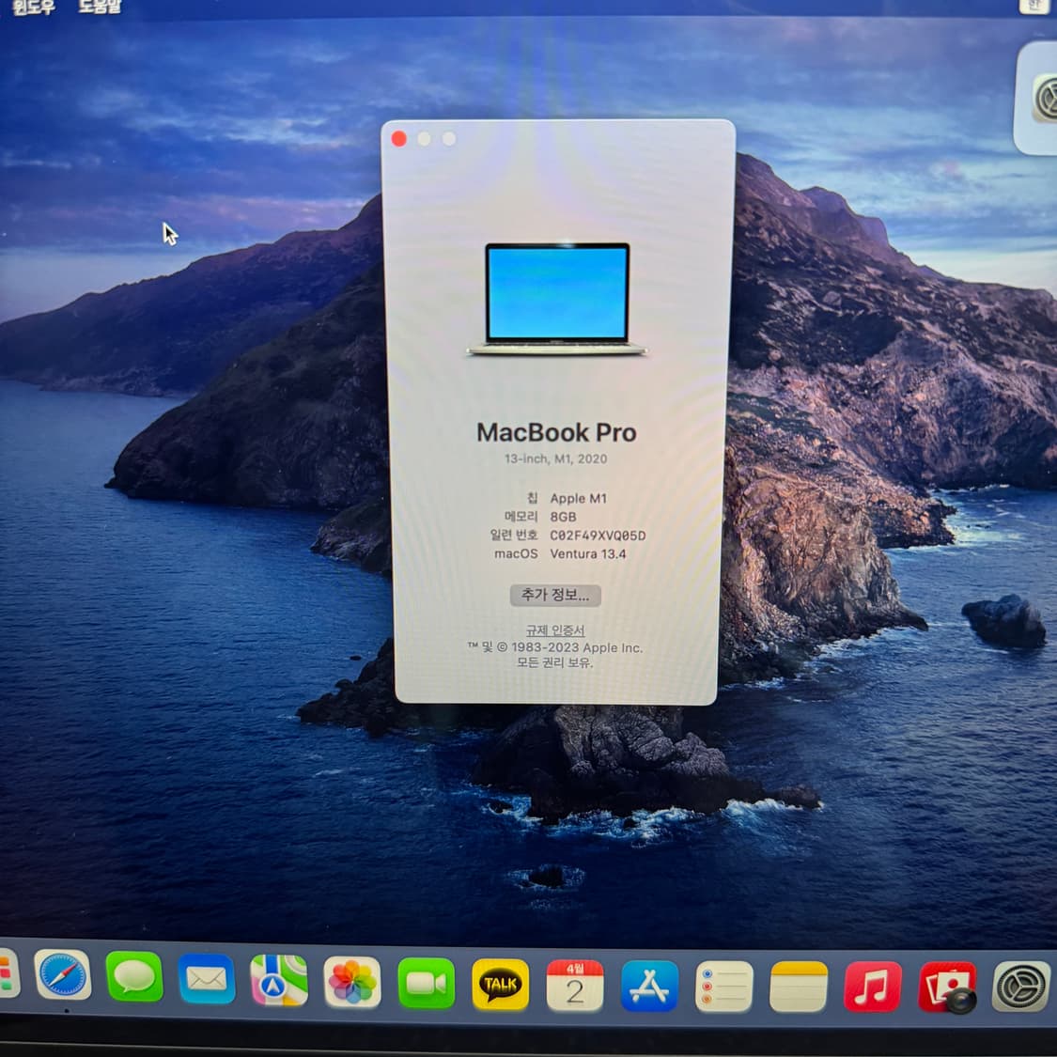Open KakaoTalk in the Dock
The width and height of the screenshot is (1057, 1057).
tap(500, 985)
